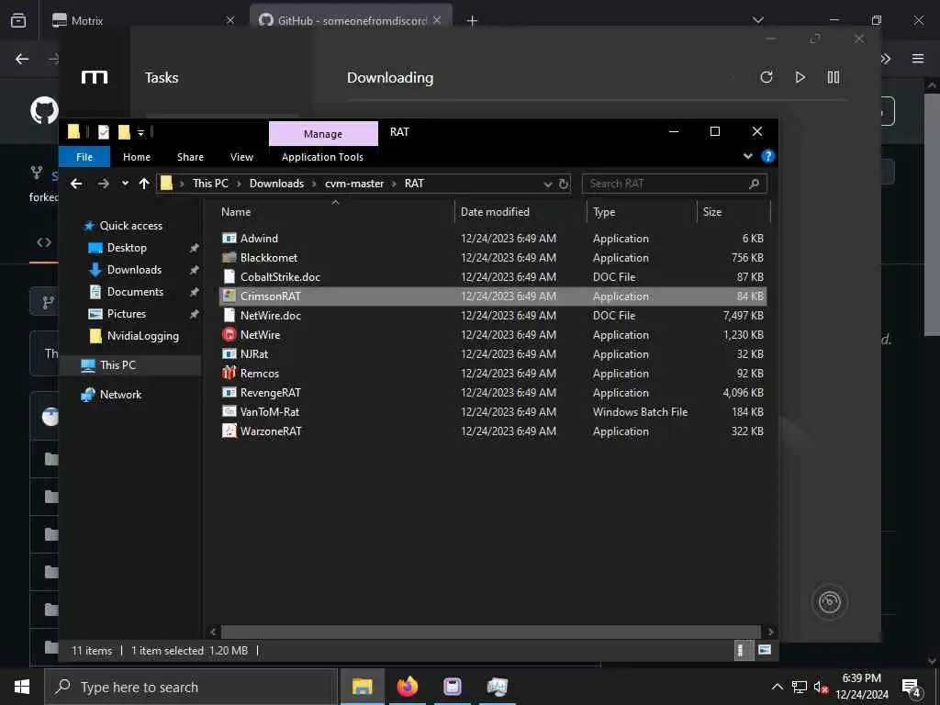The height and width of the screenshot is (705, 940).
Task: Open new browser tab with plus
Action: [x=473, y=20]
